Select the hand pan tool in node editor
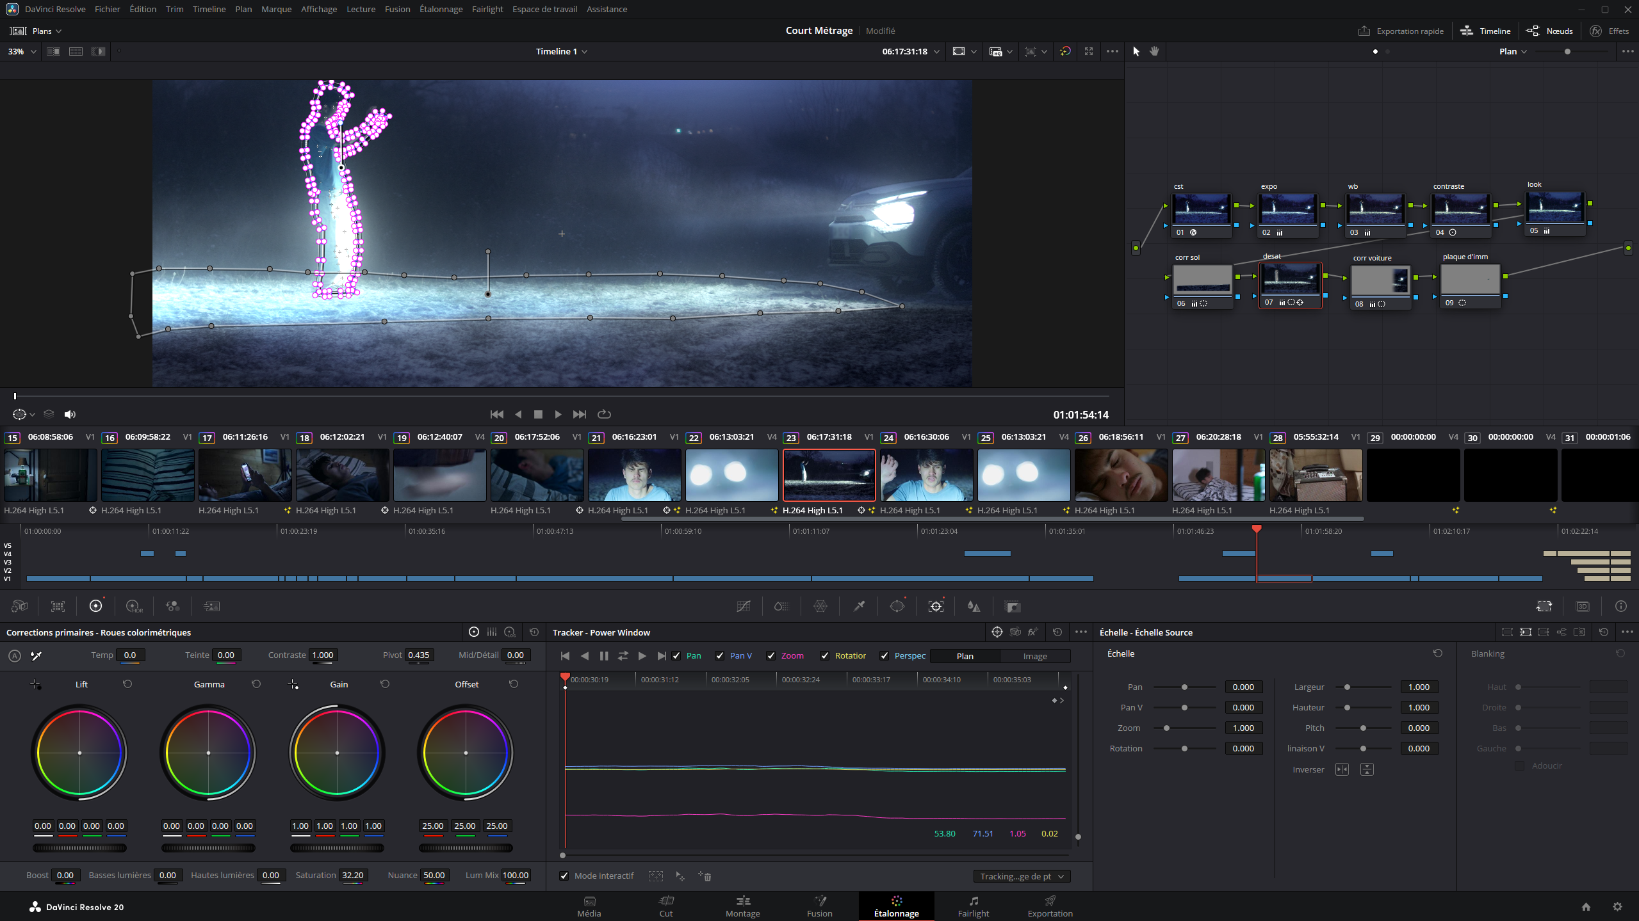 [x=1154, y=51]
